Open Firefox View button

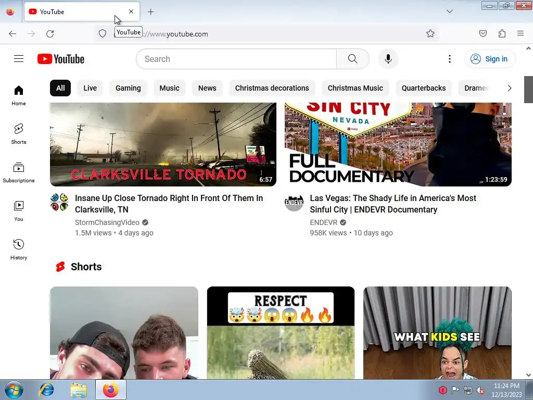tap(10, 12)
